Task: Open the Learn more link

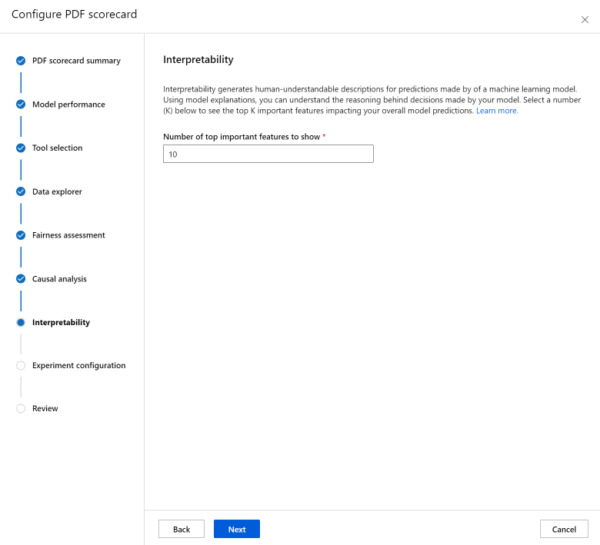Action: [497, 111]
